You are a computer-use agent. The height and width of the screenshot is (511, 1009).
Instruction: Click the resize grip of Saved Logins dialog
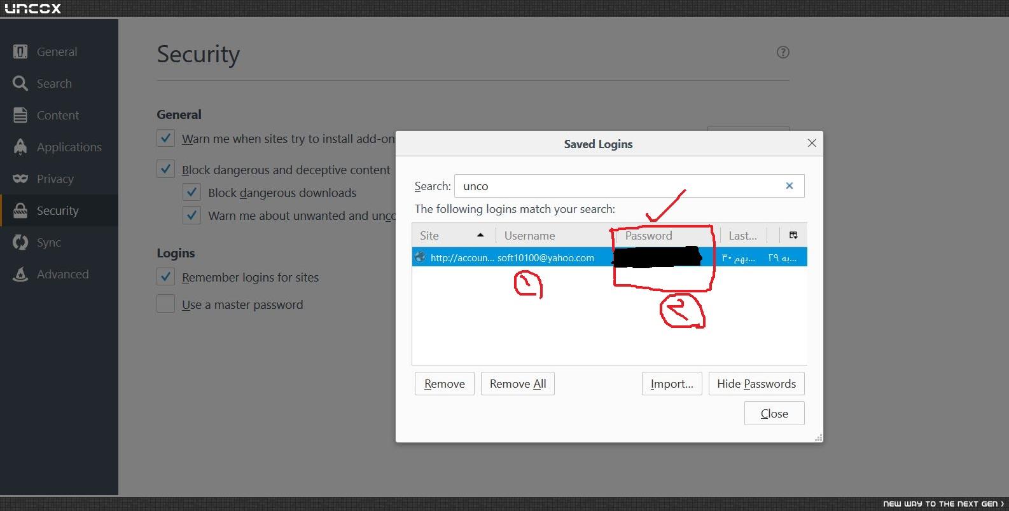pyautogui.click(x=819, y=438)
